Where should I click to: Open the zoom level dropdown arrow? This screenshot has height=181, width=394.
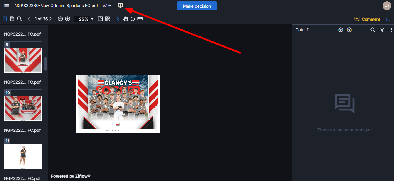(92, 19)
